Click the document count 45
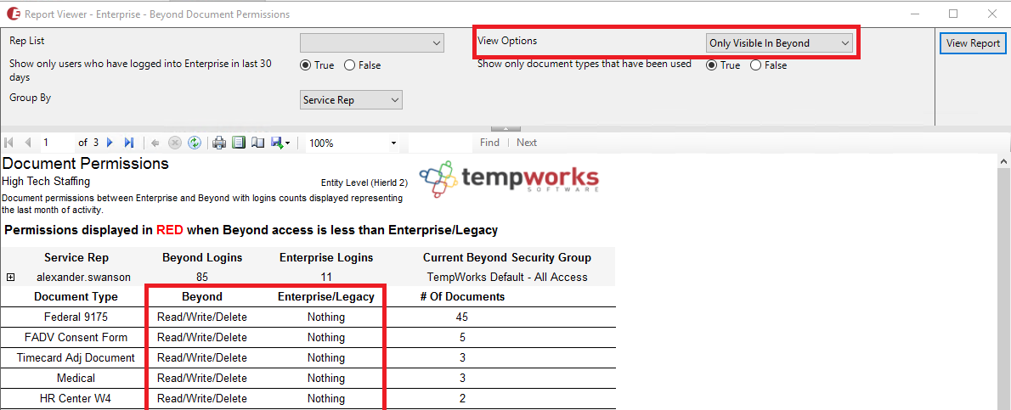This screenshot has width=1011, height=410. click(461, 317)
